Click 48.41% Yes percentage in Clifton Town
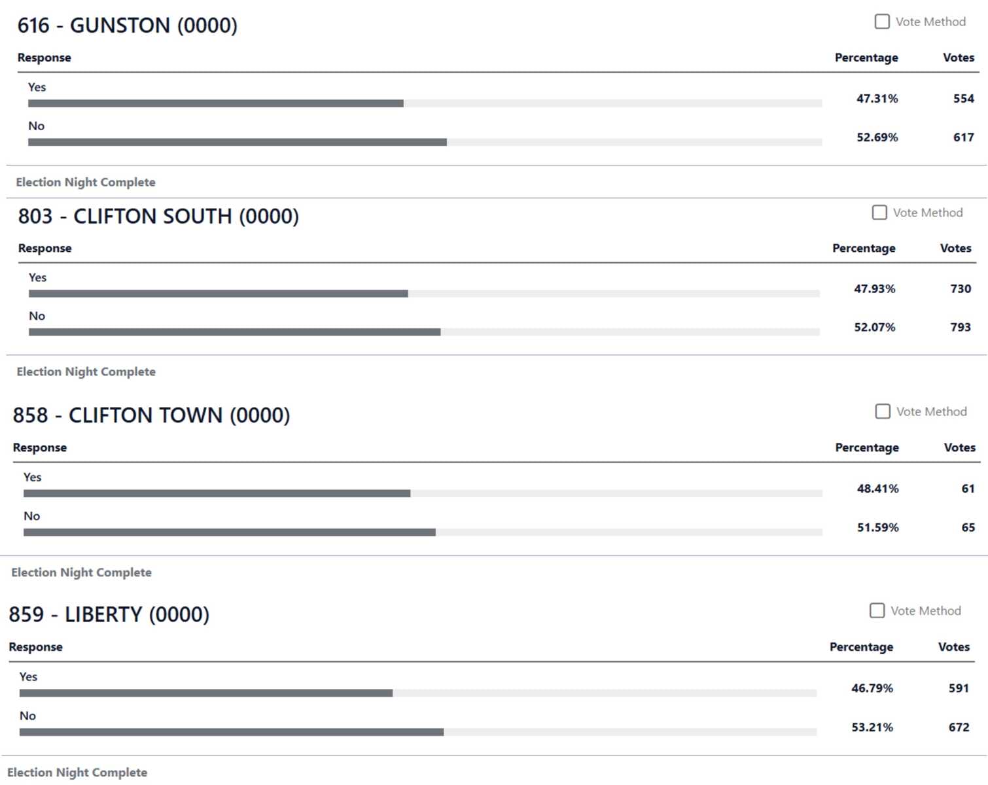Screen dimensions: 988x785 (x=877, y=489)
